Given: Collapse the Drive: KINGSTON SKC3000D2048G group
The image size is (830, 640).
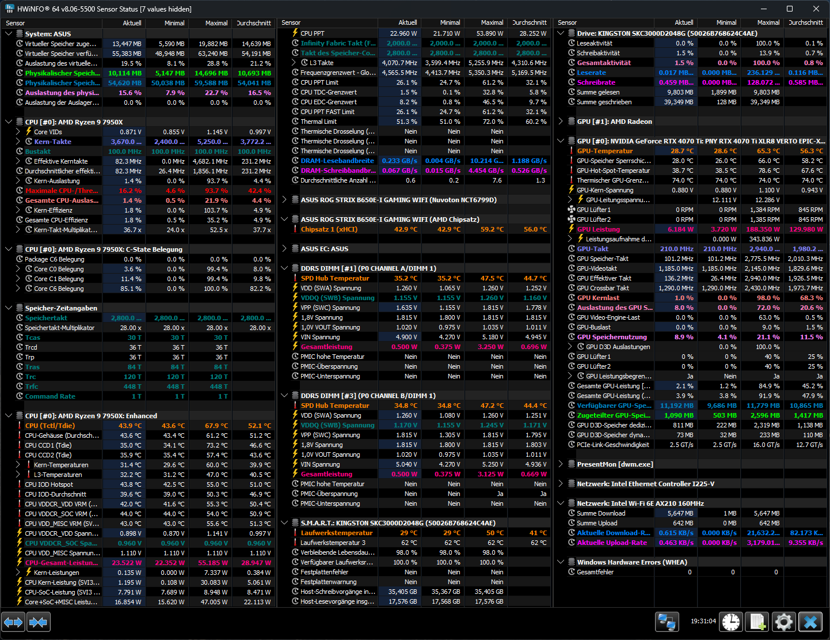Looking at the screenshot, I should click(x=561, y=33).
